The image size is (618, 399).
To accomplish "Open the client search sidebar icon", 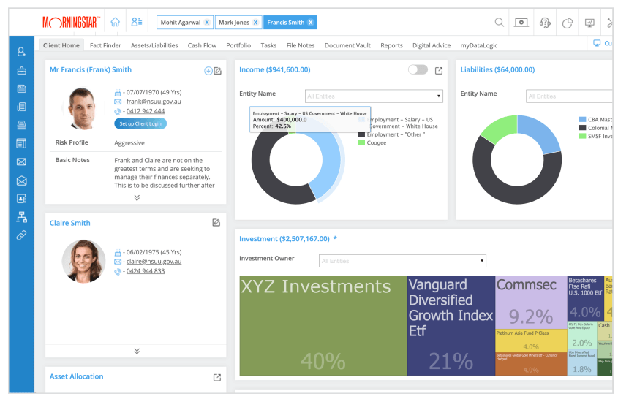I will pos(21,52).
